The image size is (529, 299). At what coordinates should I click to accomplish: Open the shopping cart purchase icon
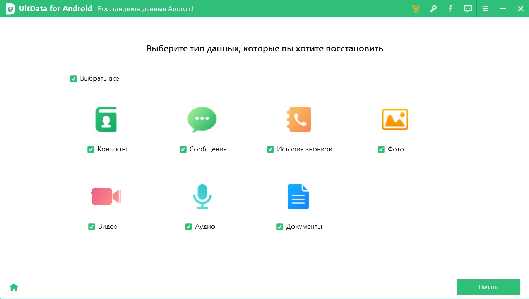coord(416,9)
